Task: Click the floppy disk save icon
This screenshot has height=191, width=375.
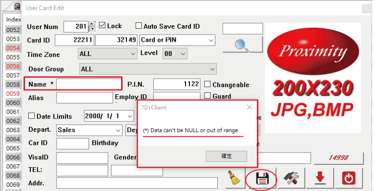Action: coord(262,178)
